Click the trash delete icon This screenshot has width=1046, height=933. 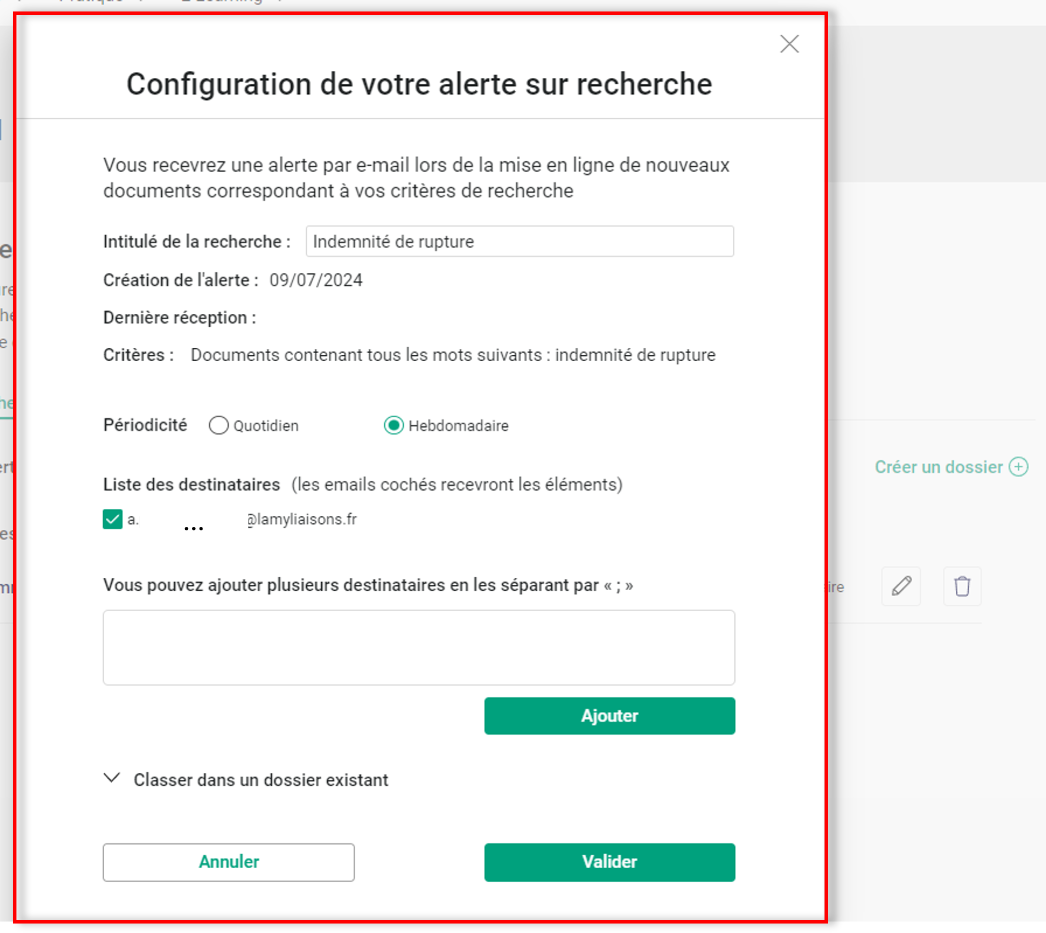point(961,586)
